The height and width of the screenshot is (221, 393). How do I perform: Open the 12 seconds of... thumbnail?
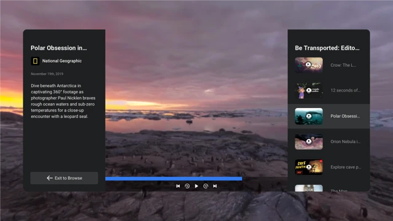point(309,90)
